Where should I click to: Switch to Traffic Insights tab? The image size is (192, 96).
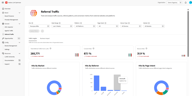(x=33, y=38)
